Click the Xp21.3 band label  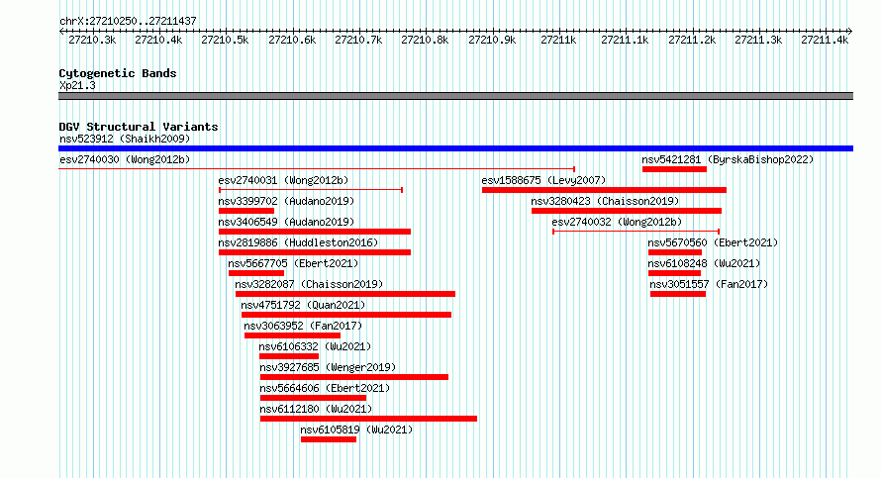(77, 85)
